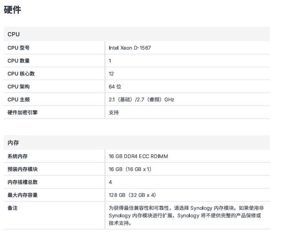The image size is (284, 234).
Task: Select the CPU section header
Action: pos(13,34)
